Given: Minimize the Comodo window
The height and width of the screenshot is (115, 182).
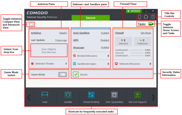Looking at the screenshot, I should tap(146, 11).
